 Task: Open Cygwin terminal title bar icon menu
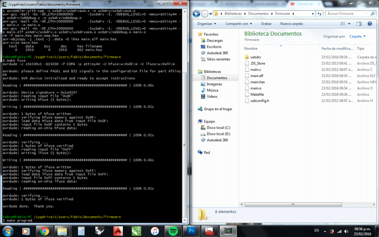click(4, 4)
